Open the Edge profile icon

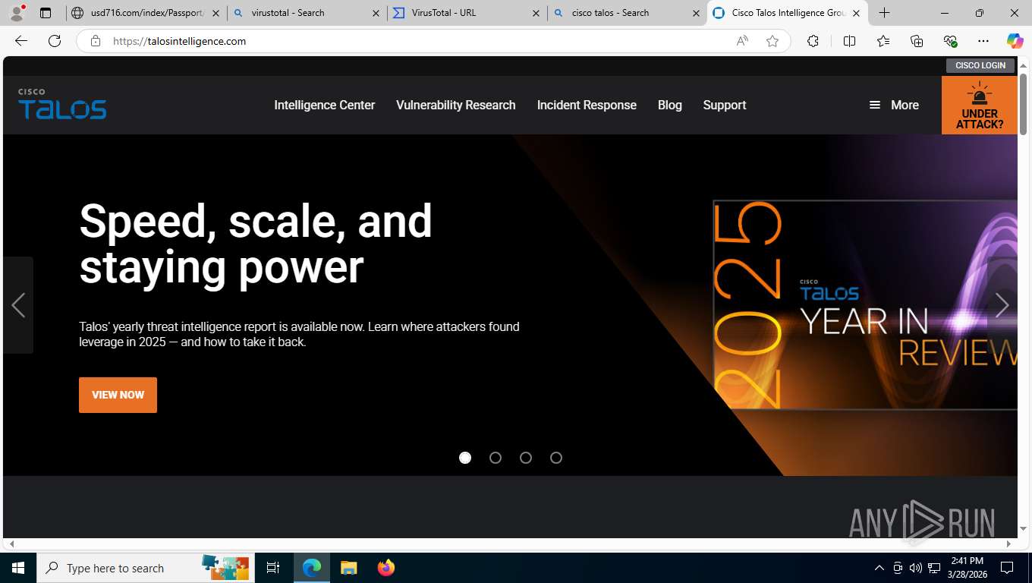(x=17, y=13)
